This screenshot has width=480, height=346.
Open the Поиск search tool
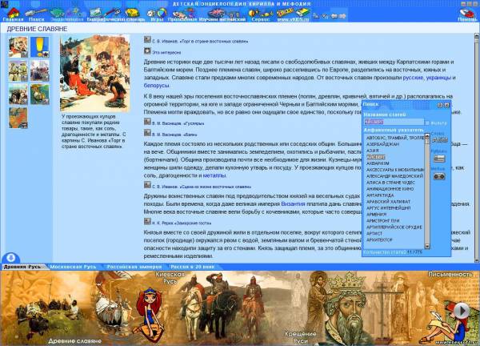tap(37, 14)
